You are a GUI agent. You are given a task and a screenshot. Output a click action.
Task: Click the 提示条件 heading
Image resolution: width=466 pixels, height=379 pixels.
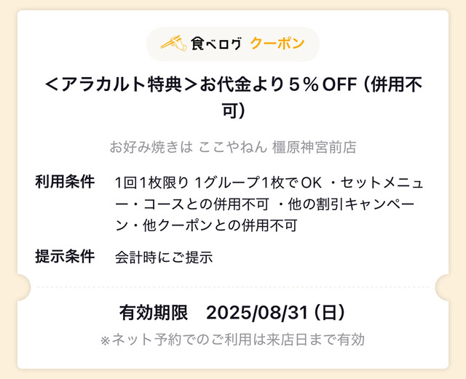click(x=65, y=257)
